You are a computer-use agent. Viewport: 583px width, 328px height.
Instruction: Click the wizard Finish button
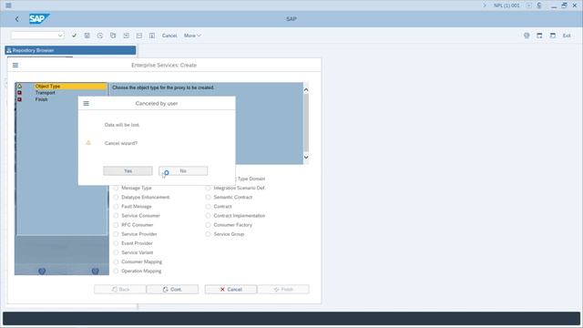pos(283,290)
